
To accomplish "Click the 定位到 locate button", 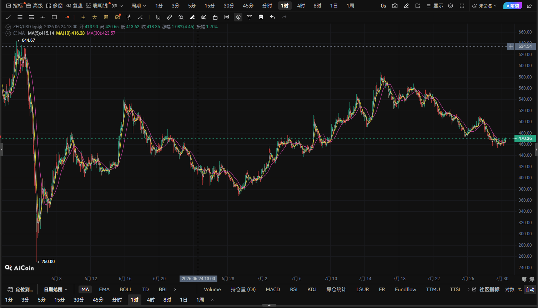I will pyautogui.click(x=20, y=289).
